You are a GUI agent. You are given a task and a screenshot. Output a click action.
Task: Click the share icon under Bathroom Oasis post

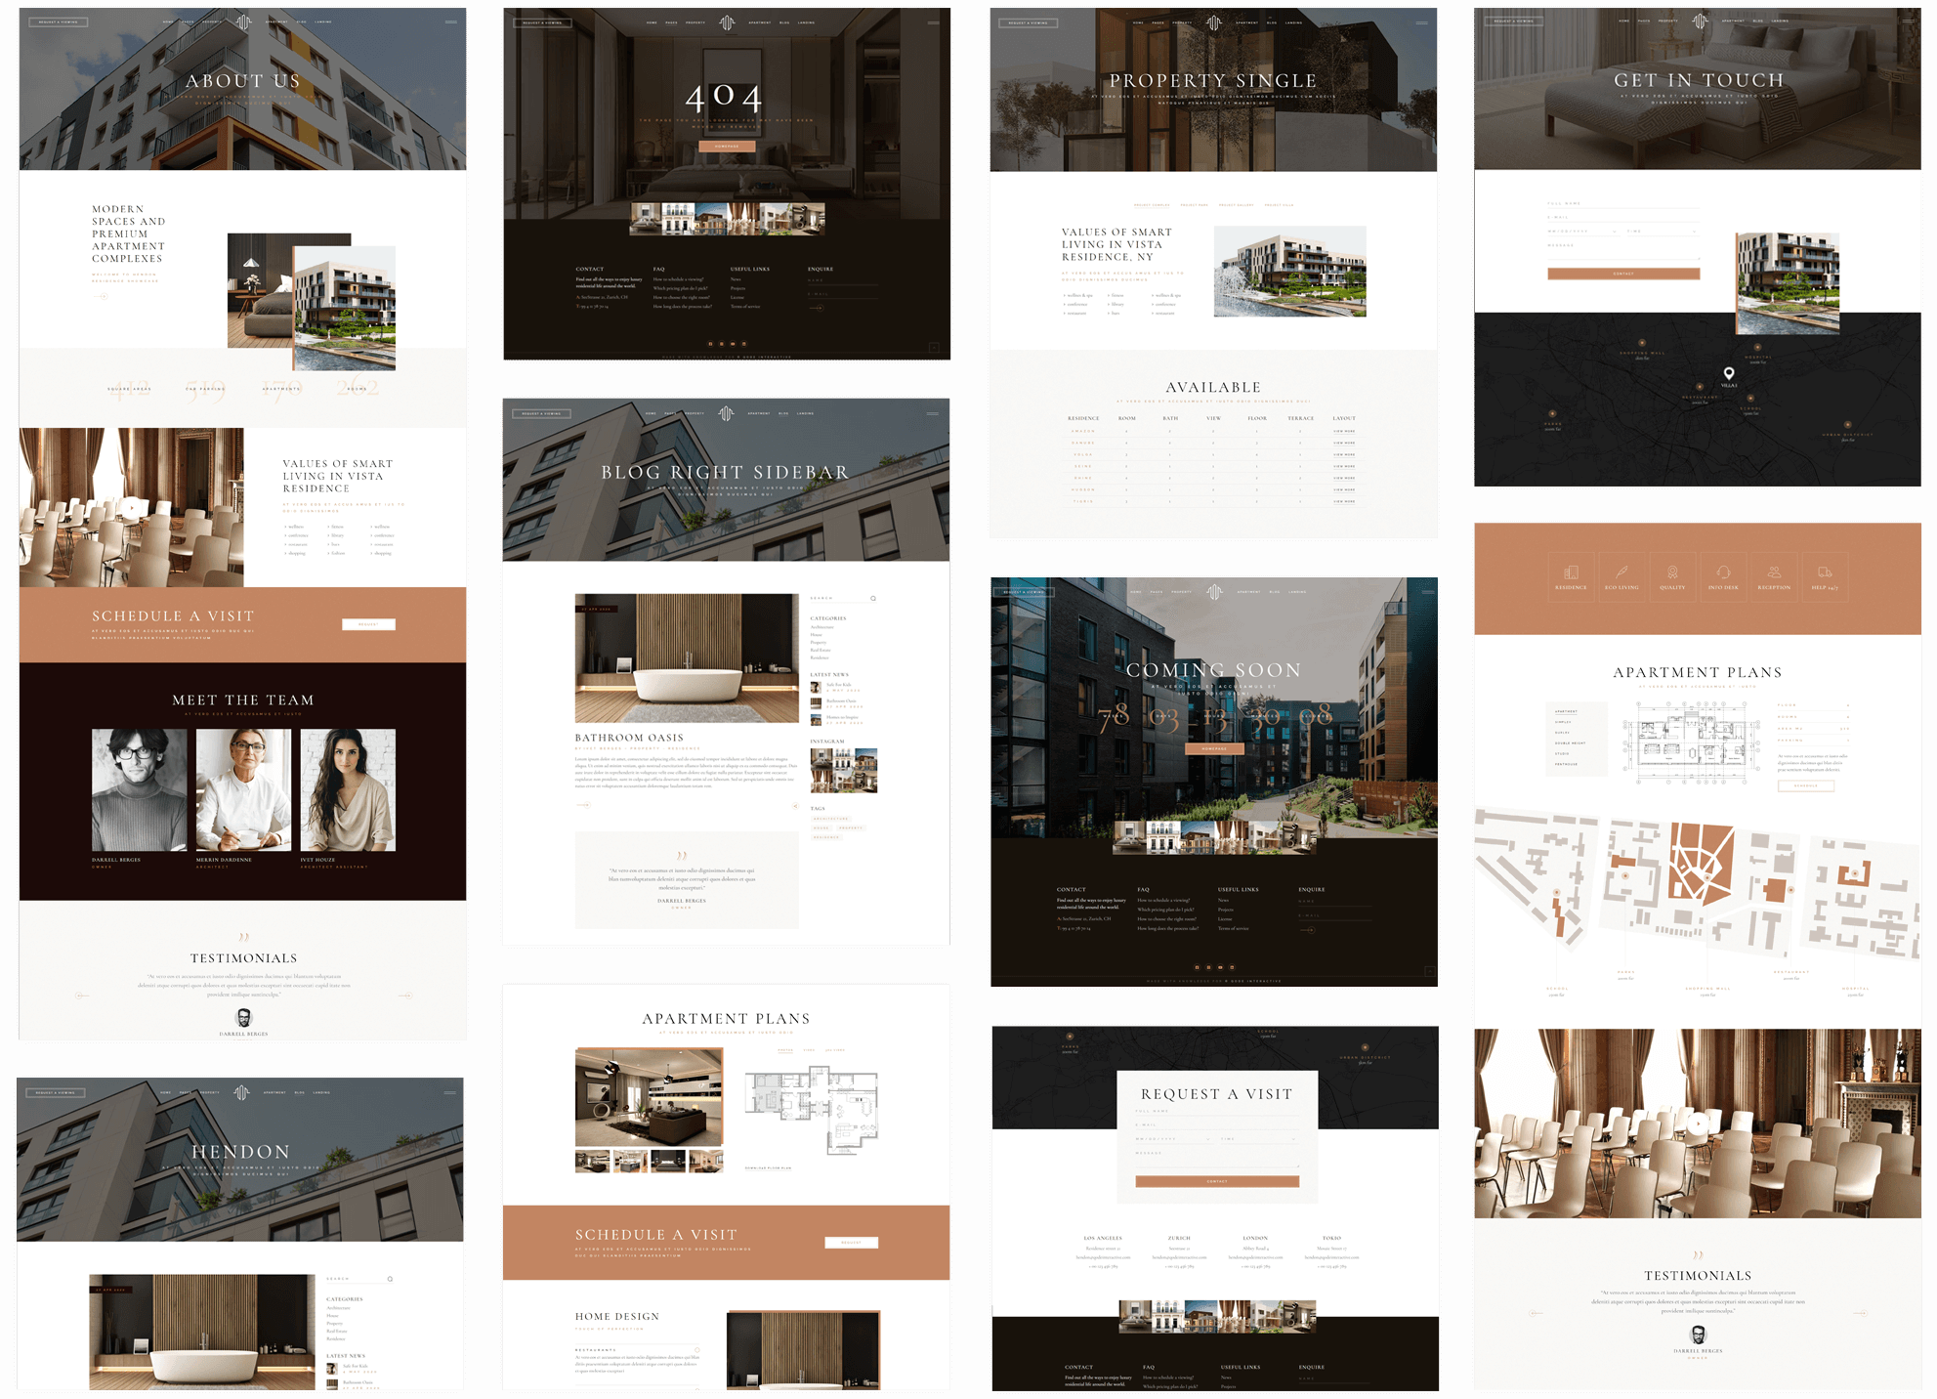pyautogui.click(x=794, y=806)
